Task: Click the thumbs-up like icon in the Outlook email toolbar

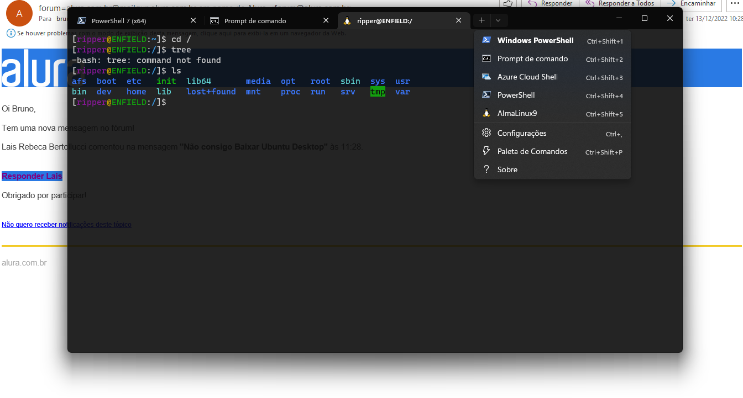Action: click(x=509, y=3)
